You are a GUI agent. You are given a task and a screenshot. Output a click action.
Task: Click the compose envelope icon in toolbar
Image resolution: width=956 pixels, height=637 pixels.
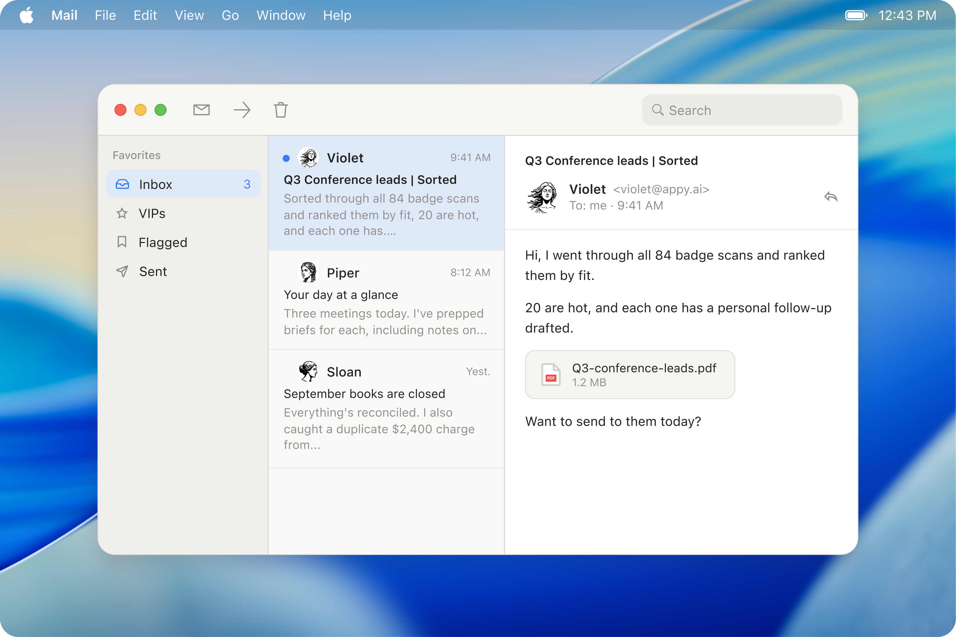tap(201, 110)
